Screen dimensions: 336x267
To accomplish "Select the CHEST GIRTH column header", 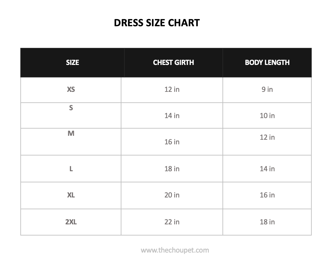I will [x=173, y=62].
